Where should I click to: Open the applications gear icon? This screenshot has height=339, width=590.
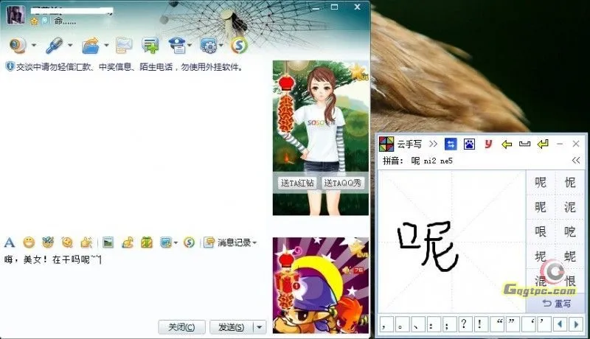click(209, 46)
